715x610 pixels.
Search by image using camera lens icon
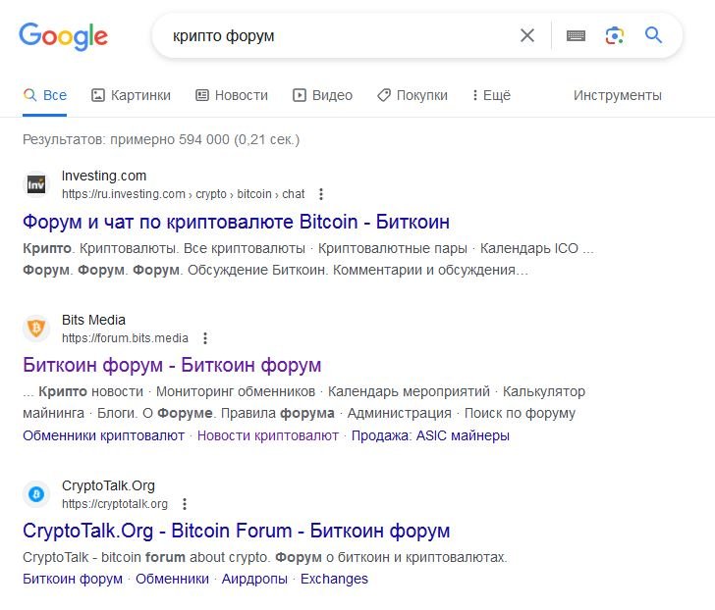[614, 35]
